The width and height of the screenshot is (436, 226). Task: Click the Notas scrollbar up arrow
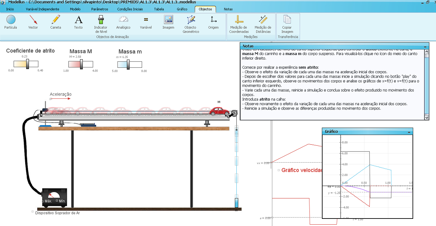click(x=427, y=52)
